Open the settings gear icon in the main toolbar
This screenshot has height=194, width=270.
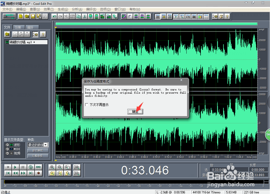point(215,17)
